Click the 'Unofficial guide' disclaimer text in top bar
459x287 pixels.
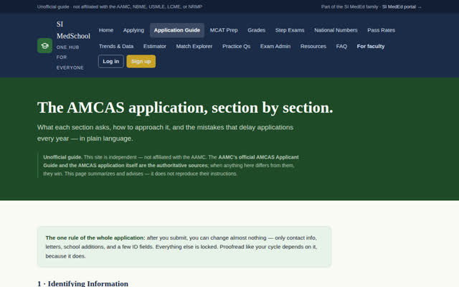[120, 6]
